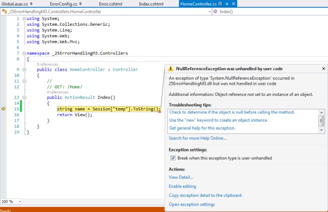Open the class navigation dropdown
This screenshot has height=212, width=328.
210,11
